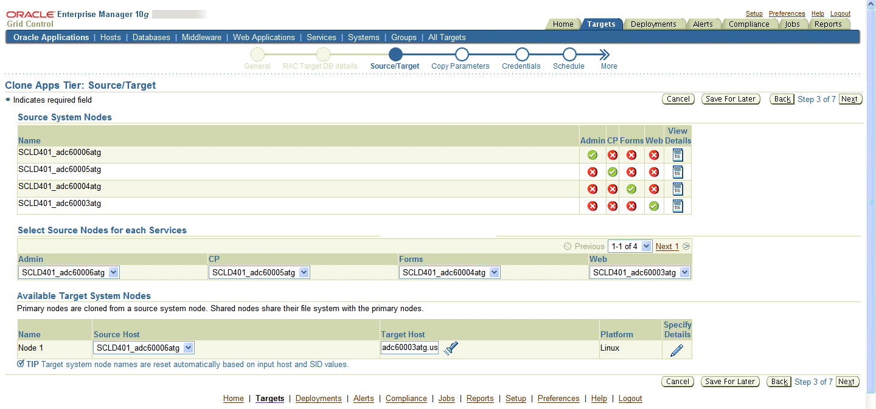Click the More double-arrow train icon
The height and width of the screenshot is (409, 876).
coord(605,55)
